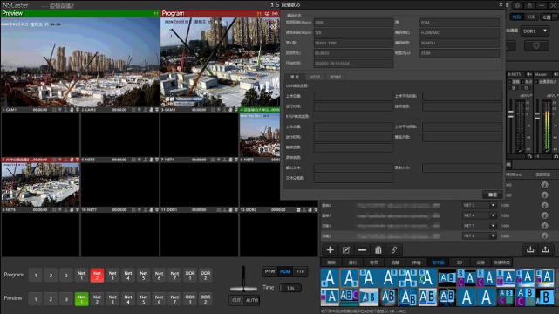Click the import download-arrow icon
The width and height of the screenshot is (559, 314).
coord(530,249)
